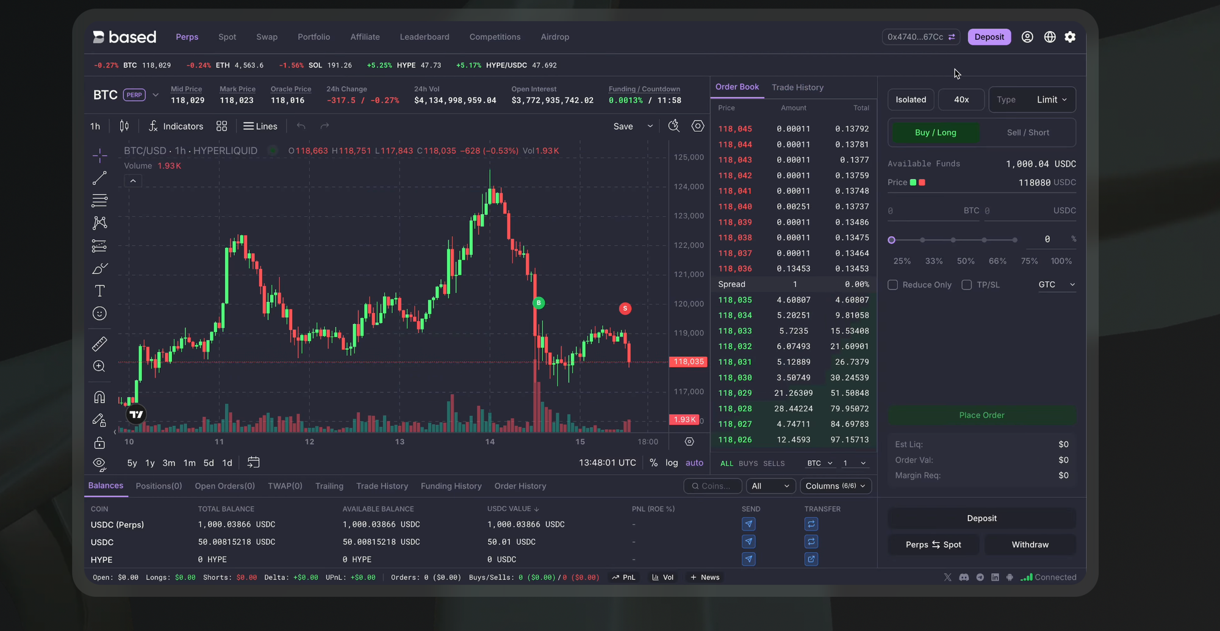
Task: Click the order size slider handle
Action: pyautogui.click(x=891, y=240)
